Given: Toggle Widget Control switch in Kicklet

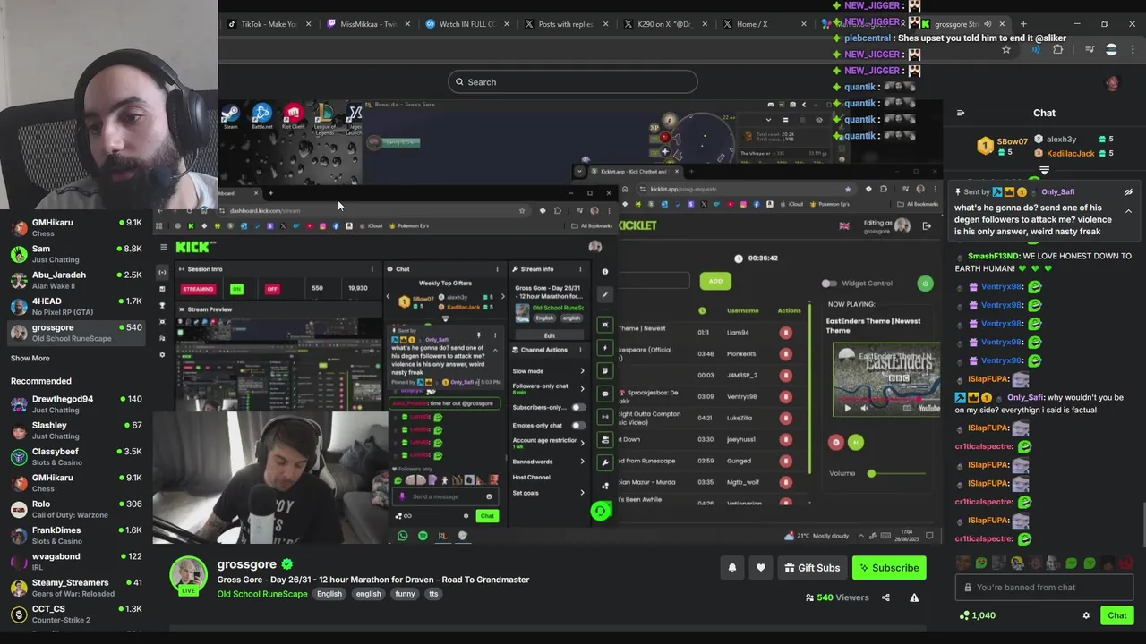Looking at the screenshot, I should pyautogui.click(x=829, y=284).
